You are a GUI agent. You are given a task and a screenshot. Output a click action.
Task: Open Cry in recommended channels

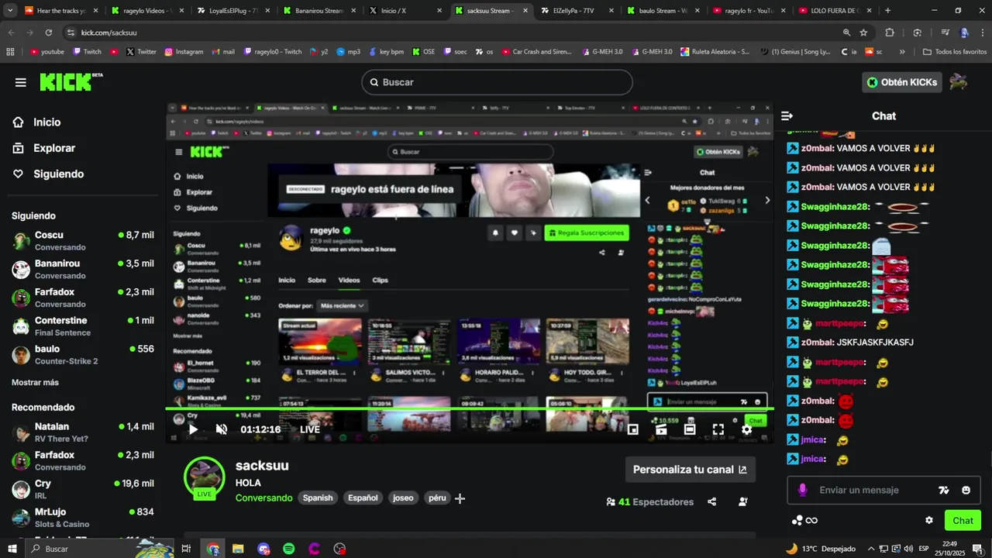tap(83, 489)
